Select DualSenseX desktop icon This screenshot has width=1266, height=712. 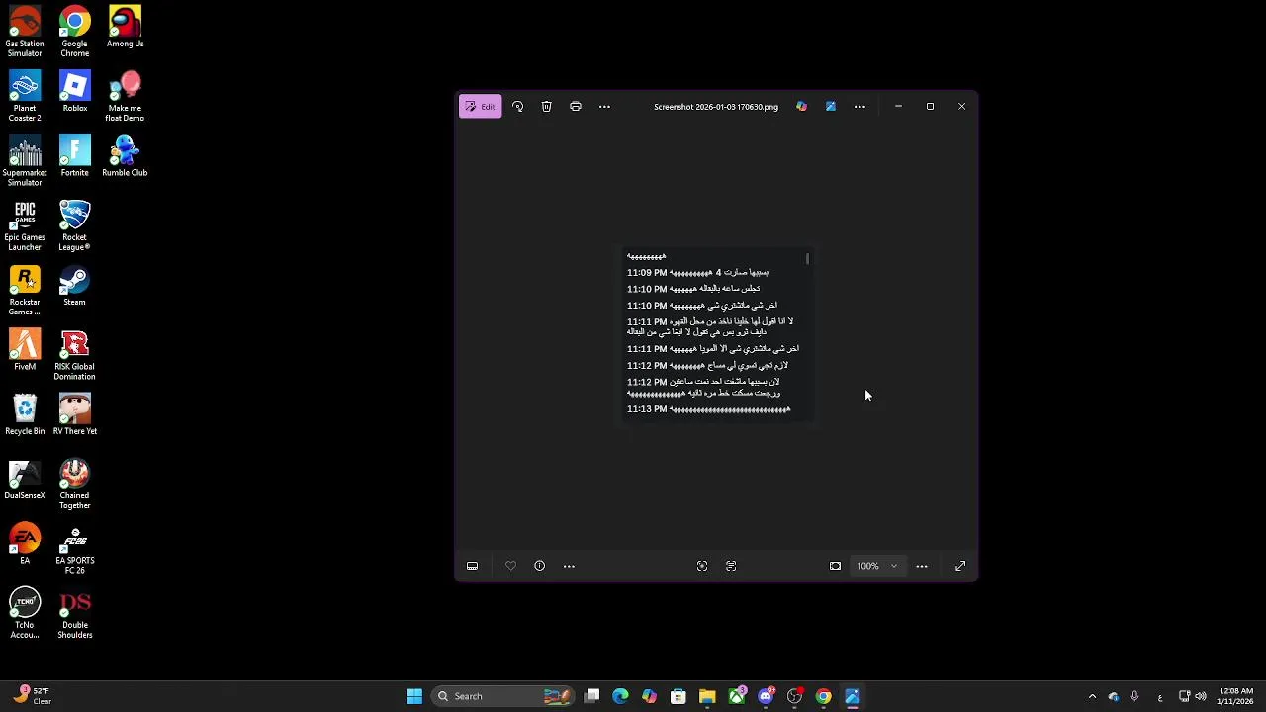25,480
